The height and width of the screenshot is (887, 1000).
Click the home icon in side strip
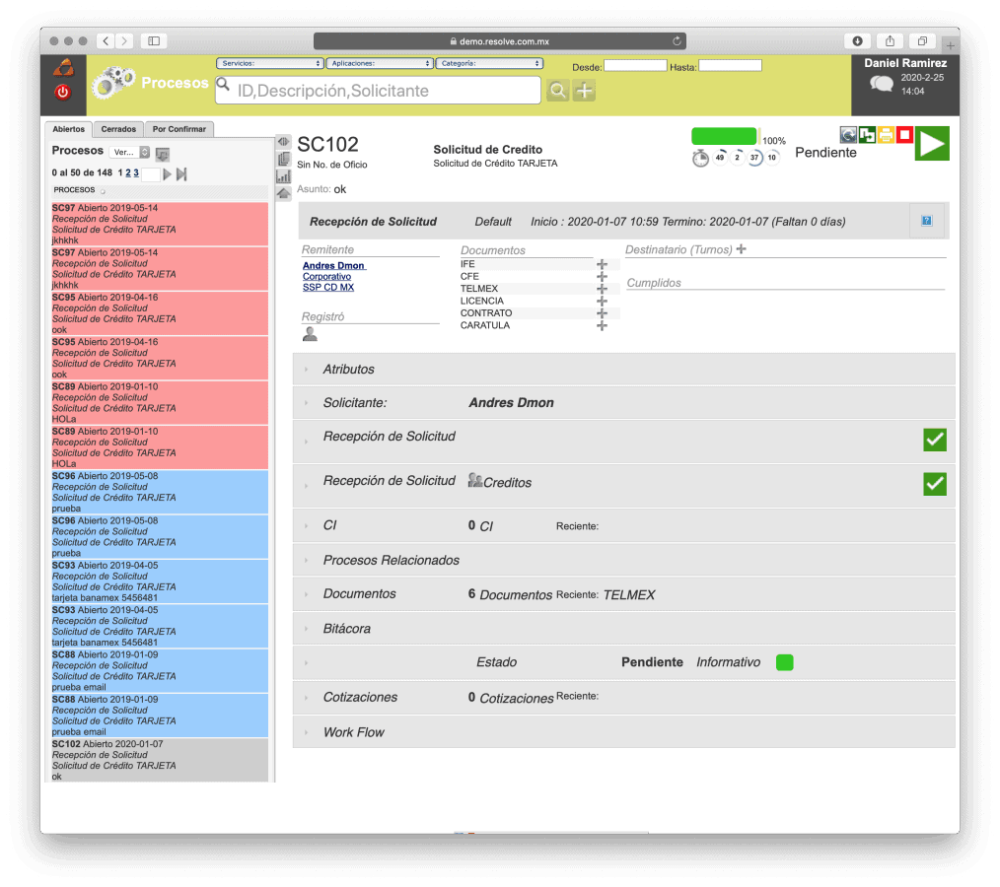coord(283,193)
